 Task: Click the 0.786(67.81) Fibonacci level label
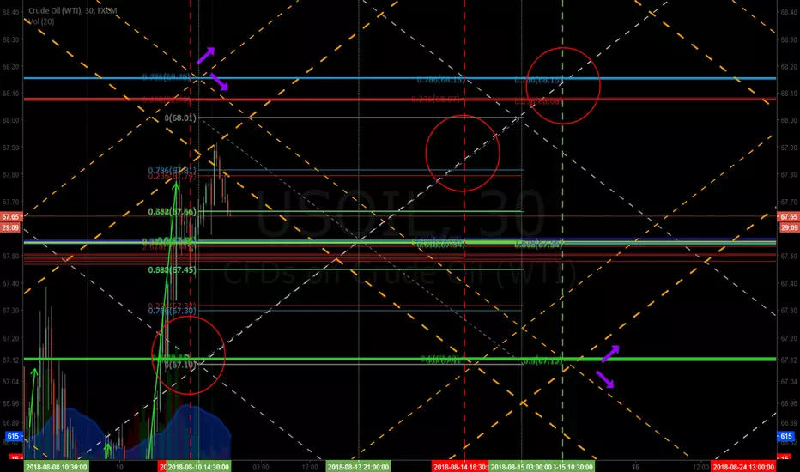[x=172, y=170]
